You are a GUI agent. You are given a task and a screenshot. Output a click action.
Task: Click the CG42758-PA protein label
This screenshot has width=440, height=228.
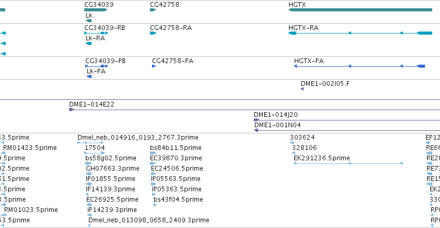pos(173,61)
